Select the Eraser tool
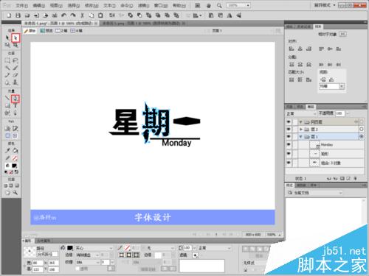 [15, 75]
